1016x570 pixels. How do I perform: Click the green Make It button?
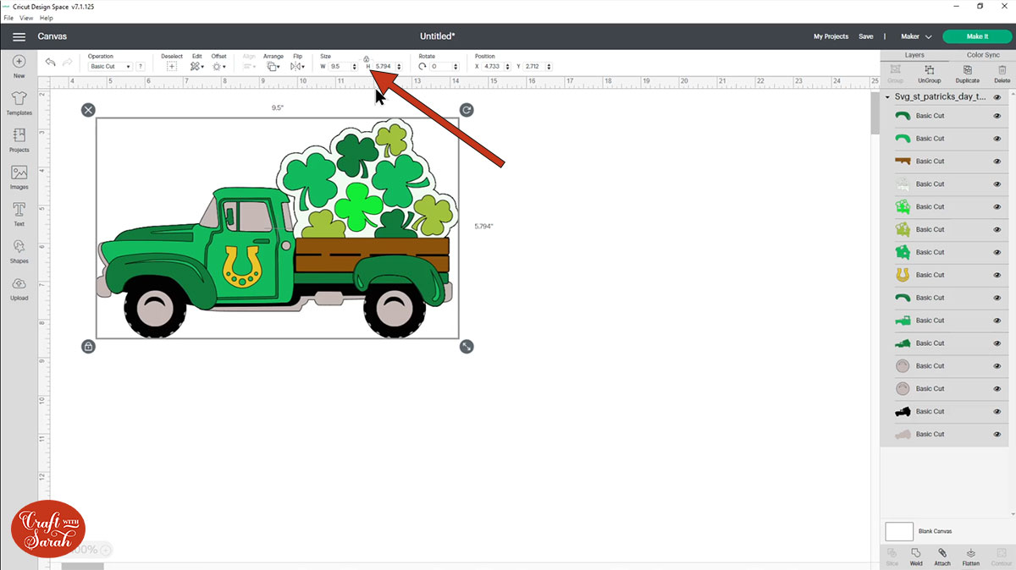click(976, 36)
